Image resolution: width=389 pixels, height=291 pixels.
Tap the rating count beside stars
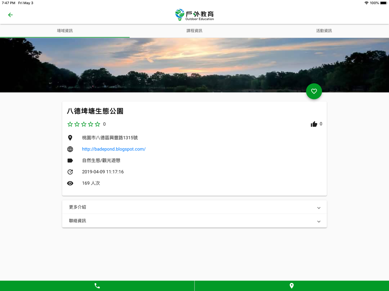[104, 124]
